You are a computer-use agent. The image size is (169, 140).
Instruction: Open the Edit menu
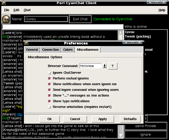click(x=16, y=10)
